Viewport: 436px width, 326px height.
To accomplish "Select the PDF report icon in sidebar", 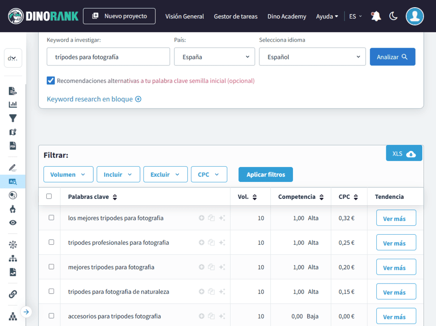I will 12,146.
